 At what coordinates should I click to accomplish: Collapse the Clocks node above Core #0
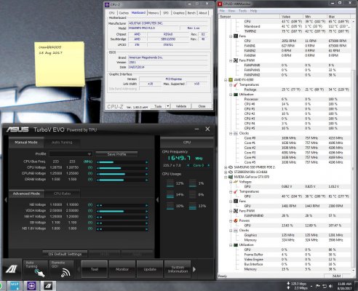(x=231, y=133)
